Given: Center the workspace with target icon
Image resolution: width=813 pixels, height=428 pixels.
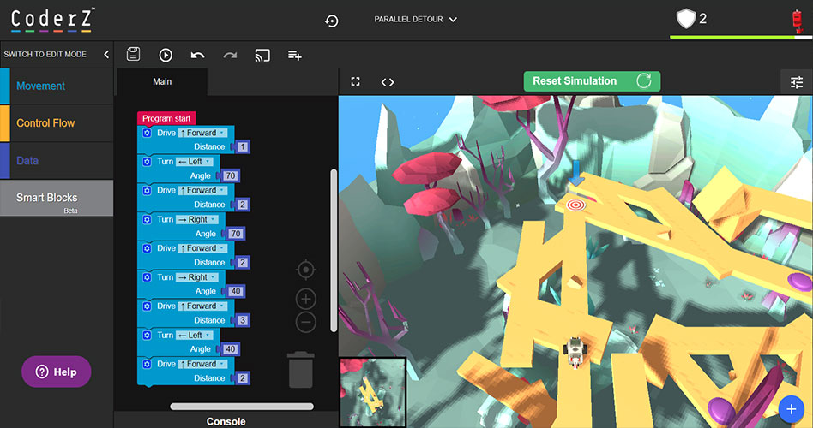Looking at the screenshot, I should [305, 270].
